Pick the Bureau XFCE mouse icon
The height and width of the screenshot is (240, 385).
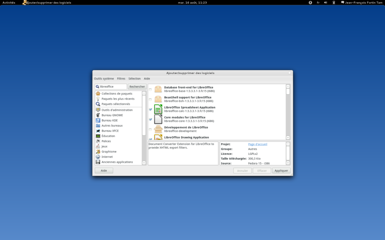tap(98, 131)
